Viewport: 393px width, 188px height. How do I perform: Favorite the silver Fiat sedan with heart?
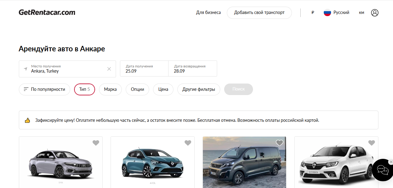click(96, 143)
